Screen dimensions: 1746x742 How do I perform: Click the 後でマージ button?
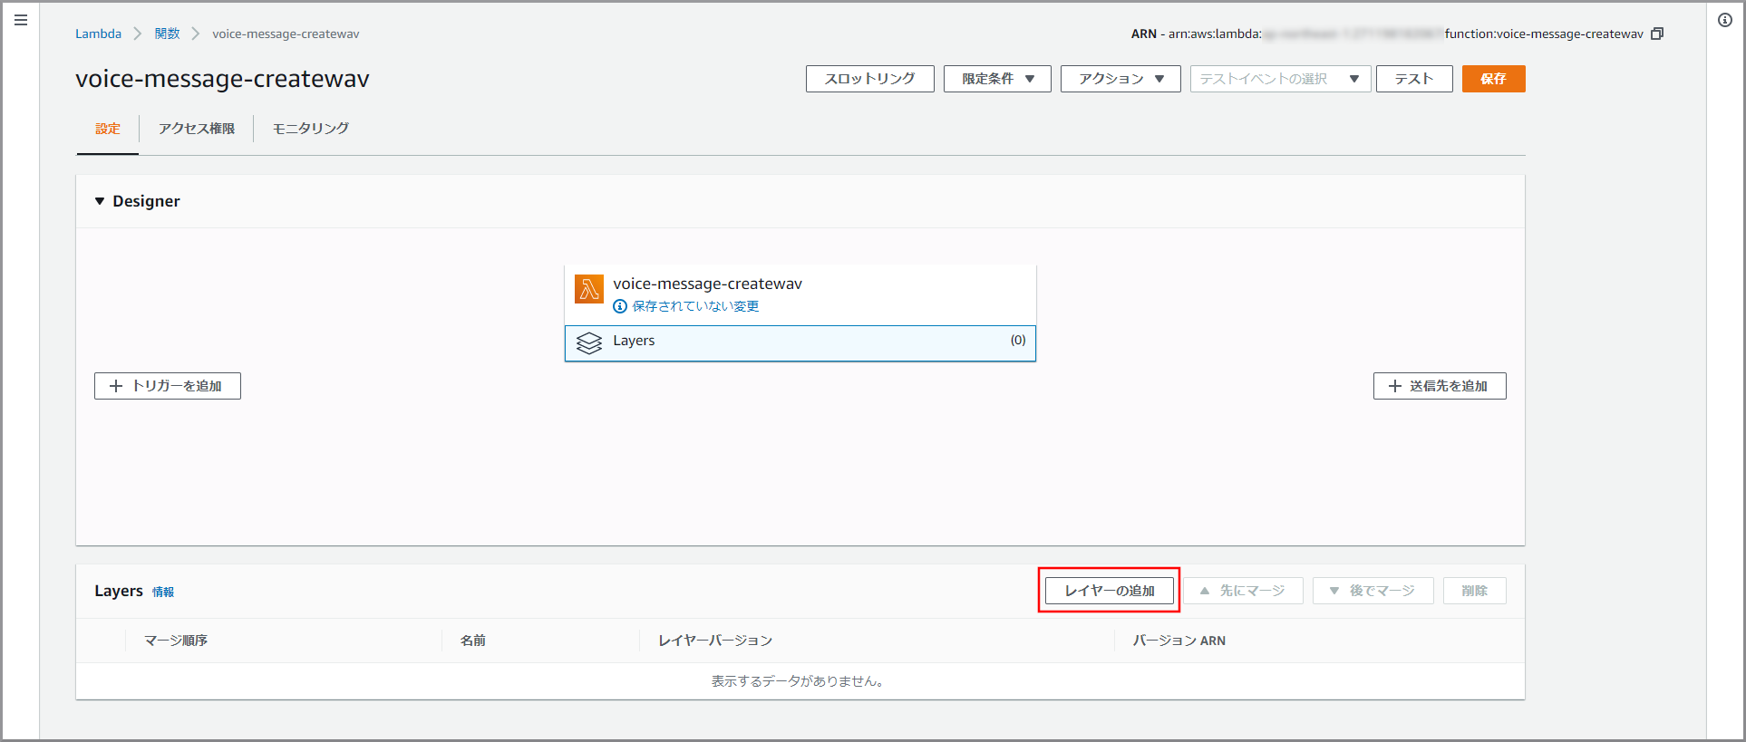[x=1373, y=591]
